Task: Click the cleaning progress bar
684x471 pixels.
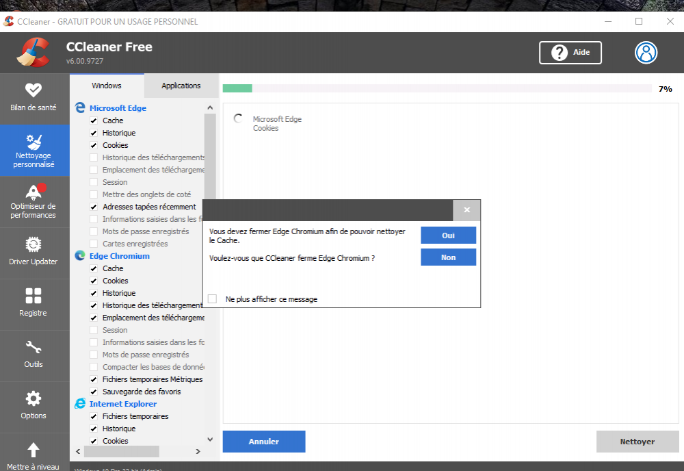Action: 437,88
